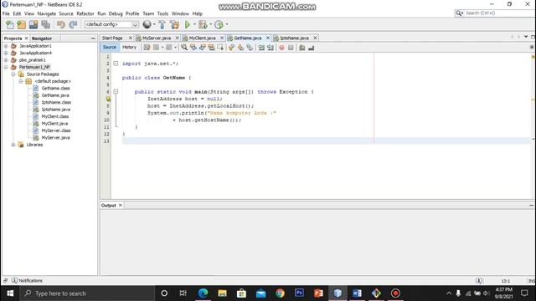Screen dimensions: 536x301
Task: Click the Comment icon in editor toolbar
Action: click(301, 48)
